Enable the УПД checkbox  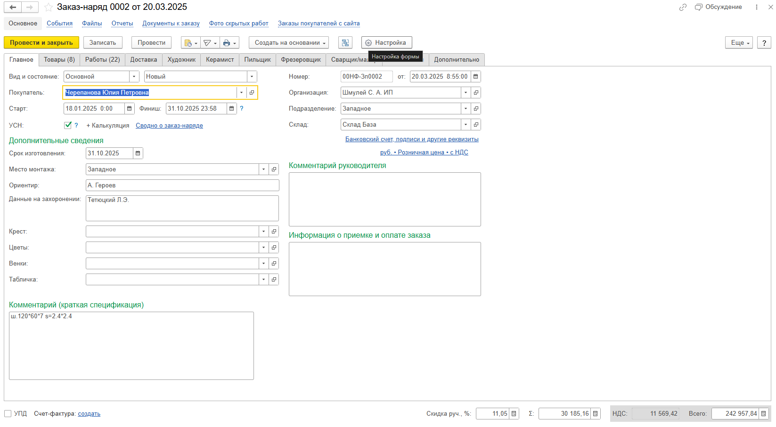pos(8,414)
